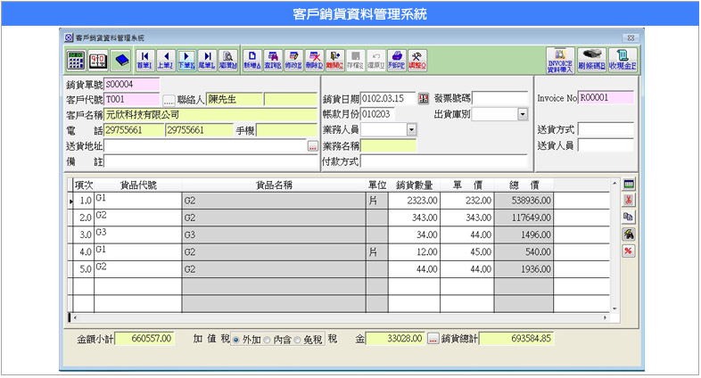Click the 刪除 (delete) toolbar icon

click(314, 60)
